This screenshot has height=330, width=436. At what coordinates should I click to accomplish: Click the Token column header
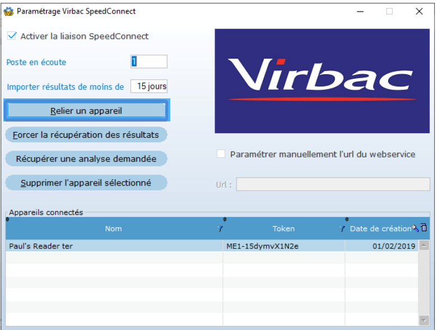(283, 229)
